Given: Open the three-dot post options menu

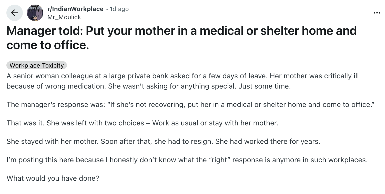Looking at the screenshot, I should (x=377, y=13).
